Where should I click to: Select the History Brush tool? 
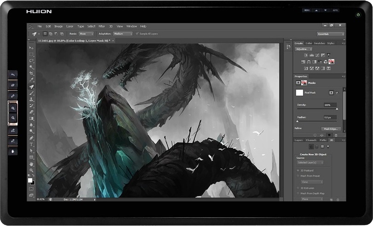[x=31, y=105]
